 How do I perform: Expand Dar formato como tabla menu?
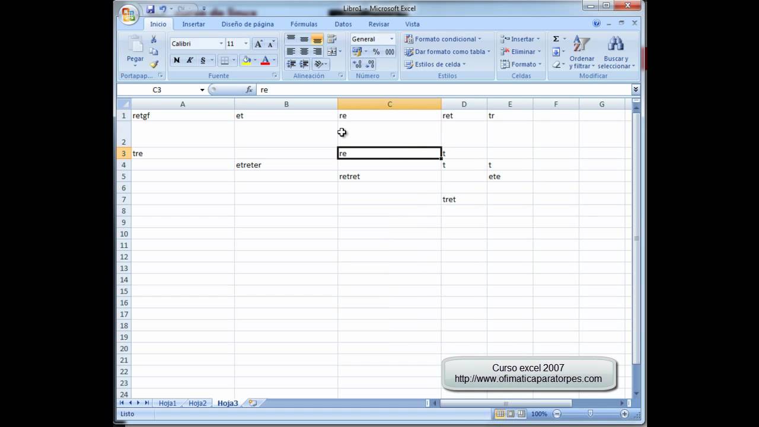coord(448,52)
